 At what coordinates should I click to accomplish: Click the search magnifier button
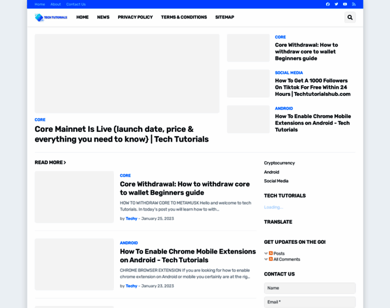[x=350, y=17]
